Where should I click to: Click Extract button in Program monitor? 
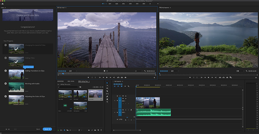pyautogui.click(x=224, y=77)
